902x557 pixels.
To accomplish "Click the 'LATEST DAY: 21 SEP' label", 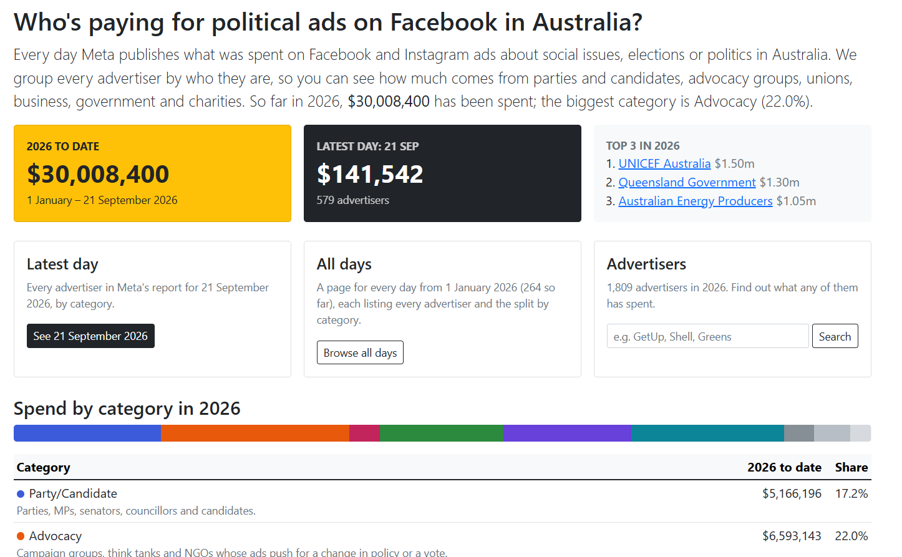I will [368, 146].
